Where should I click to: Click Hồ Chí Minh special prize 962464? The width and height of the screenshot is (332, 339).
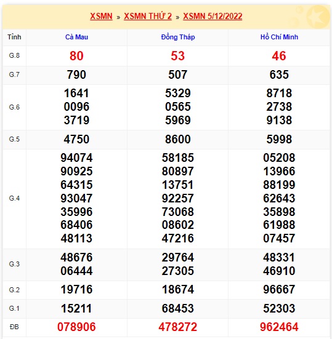(279, 327)
